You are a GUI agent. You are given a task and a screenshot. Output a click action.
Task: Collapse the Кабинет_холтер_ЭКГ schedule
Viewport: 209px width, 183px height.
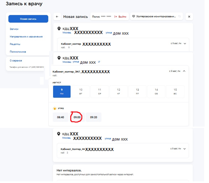184,71
